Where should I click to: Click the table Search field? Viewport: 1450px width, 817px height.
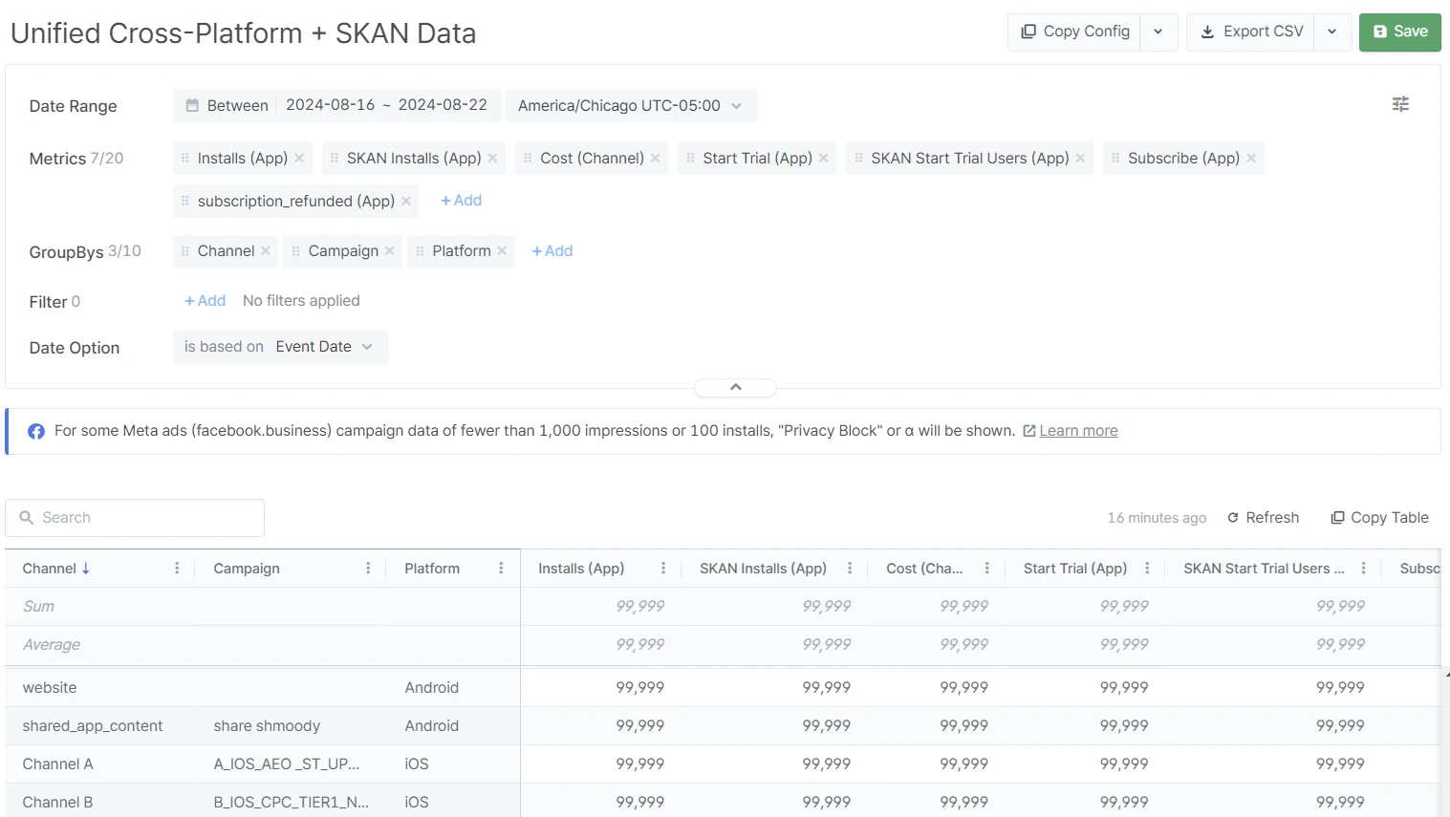click(135, 518)
